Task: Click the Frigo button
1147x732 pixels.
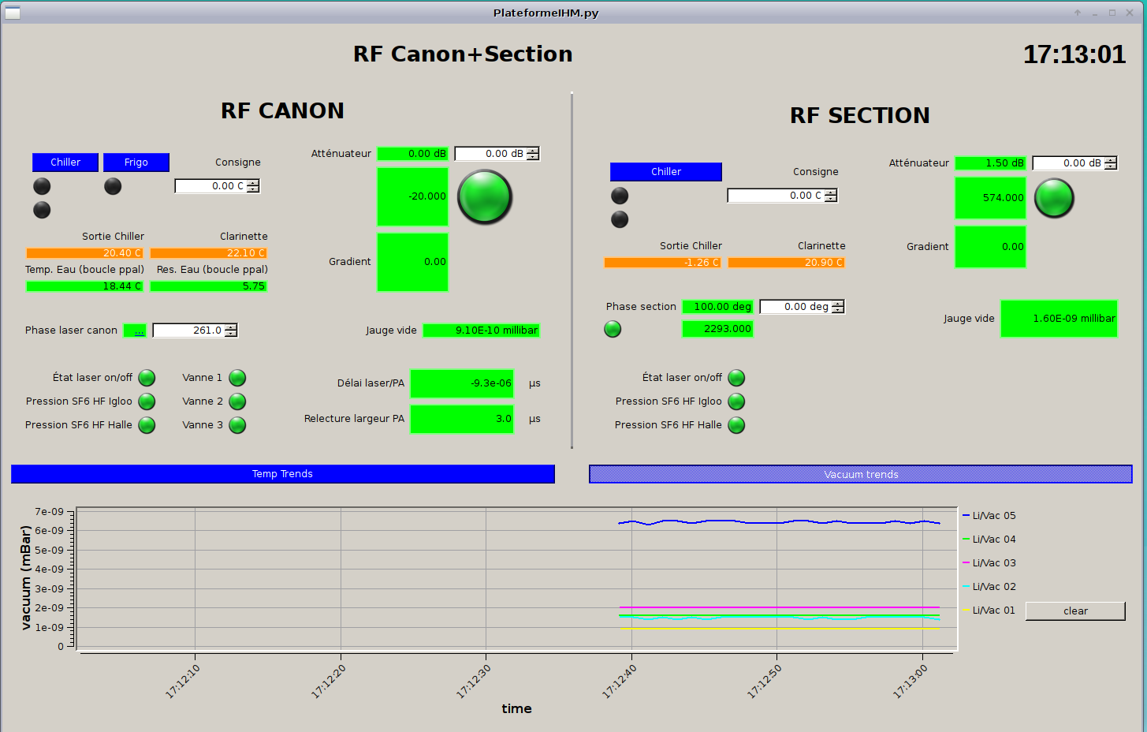Action: click(136, 162)
